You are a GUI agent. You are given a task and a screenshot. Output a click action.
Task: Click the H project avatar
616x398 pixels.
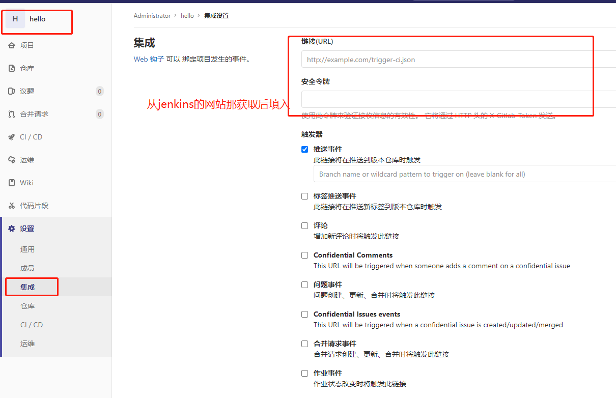tap(15, 19)
